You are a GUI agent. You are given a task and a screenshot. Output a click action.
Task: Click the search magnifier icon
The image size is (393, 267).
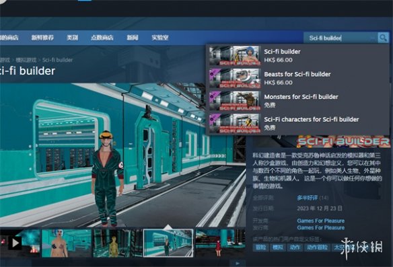coord(383,38)
